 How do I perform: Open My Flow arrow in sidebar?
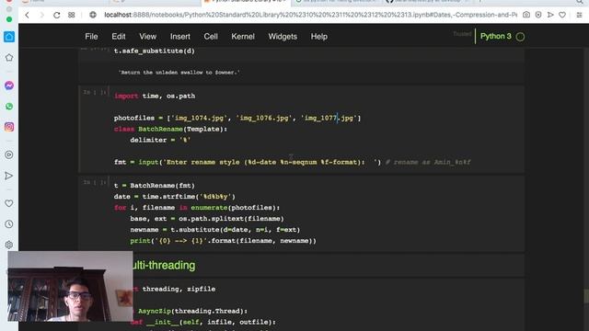(x=9, y=176)
